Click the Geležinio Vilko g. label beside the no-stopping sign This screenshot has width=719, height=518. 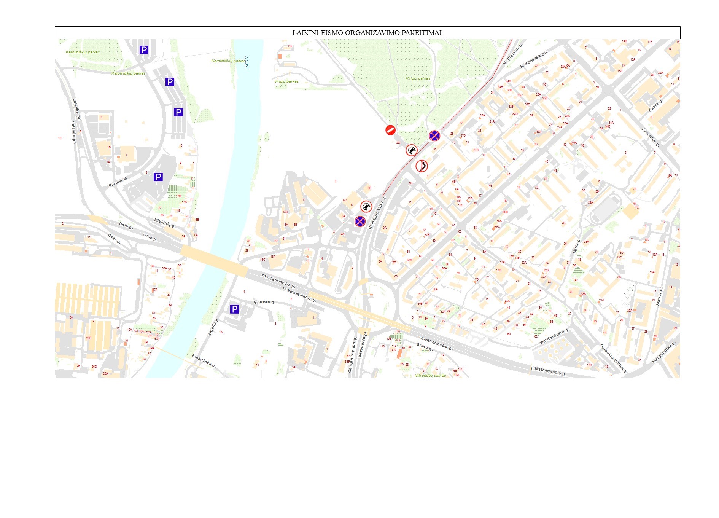377,212
